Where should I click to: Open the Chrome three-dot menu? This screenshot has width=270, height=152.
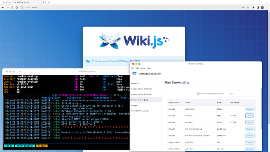click(x=267, y=7)
